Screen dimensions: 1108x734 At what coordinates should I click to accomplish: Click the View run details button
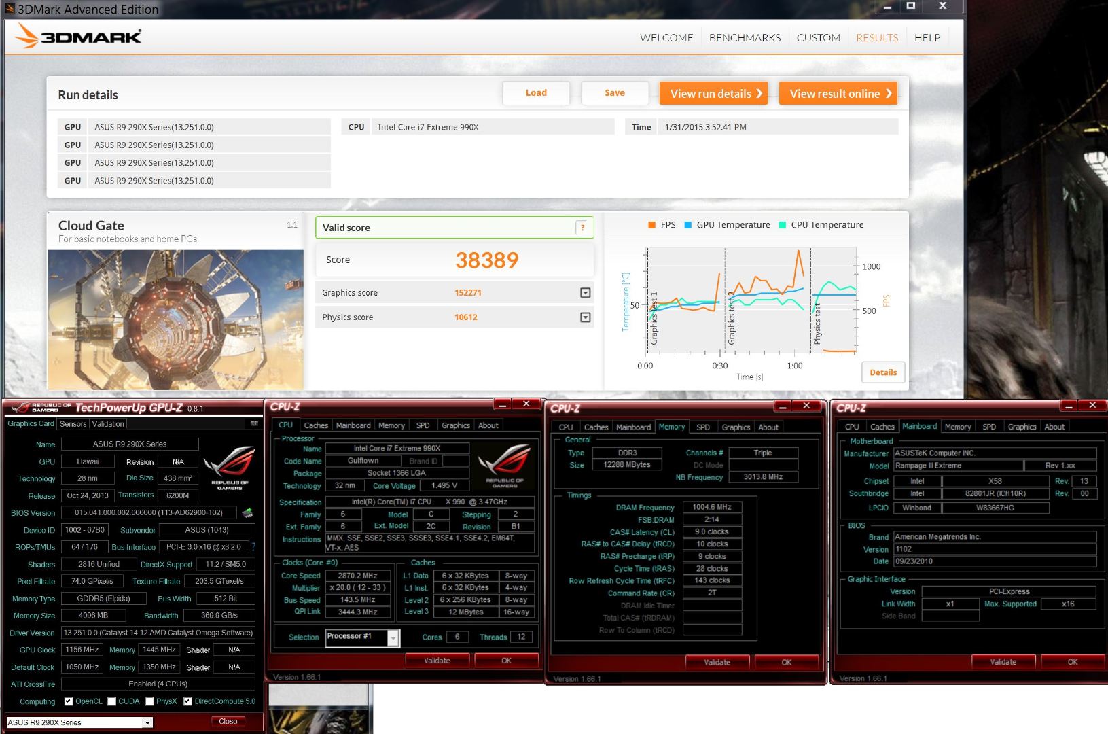tap(713, 94)
